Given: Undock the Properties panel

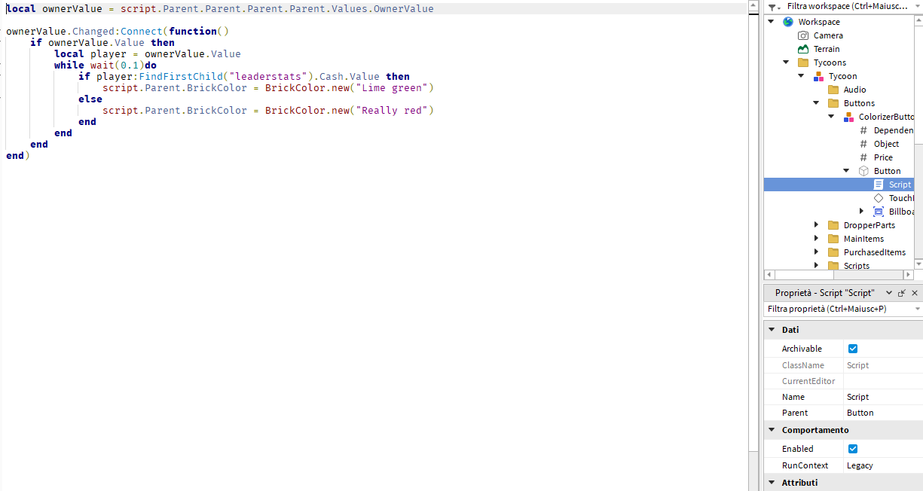Looking at the screenshot, I should coord(902,293).
